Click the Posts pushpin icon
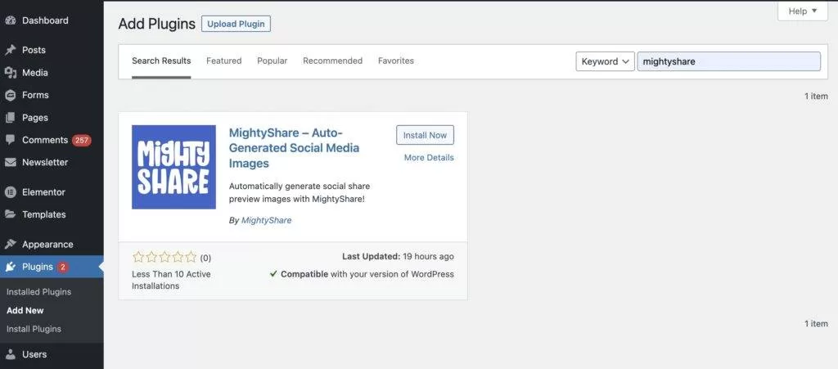The image size is (838, 369). pos(10,50)
